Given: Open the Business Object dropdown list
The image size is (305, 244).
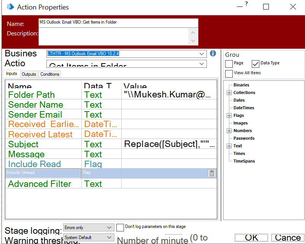Looking at the screenshot, I should click(202, 54).
